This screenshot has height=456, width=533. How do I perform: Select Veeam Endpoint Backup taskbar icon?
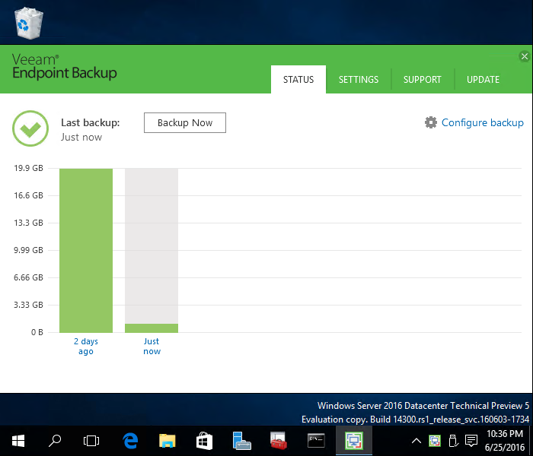[x=354, y=441]
